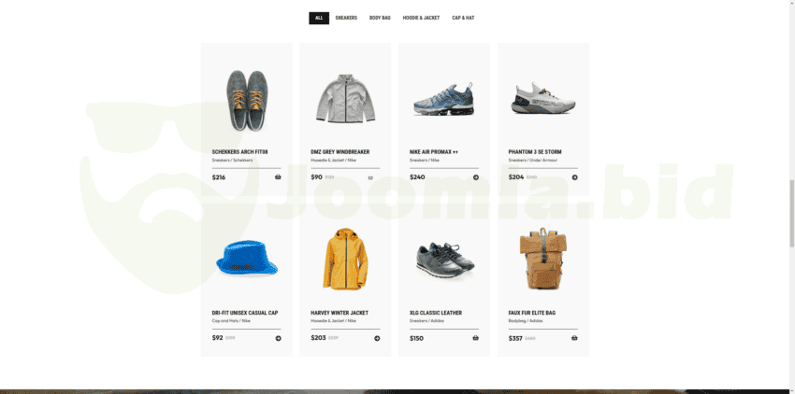Viewport: 795px width, 394px height.
Task: Add Schekkers Arch Fit08 to cart
Action: [278, 177]
